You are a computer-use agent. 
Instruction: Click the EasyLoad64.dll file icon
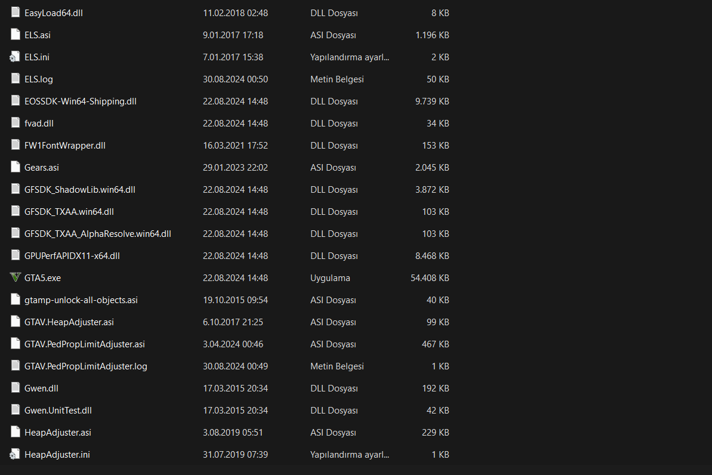pos(16,13)
